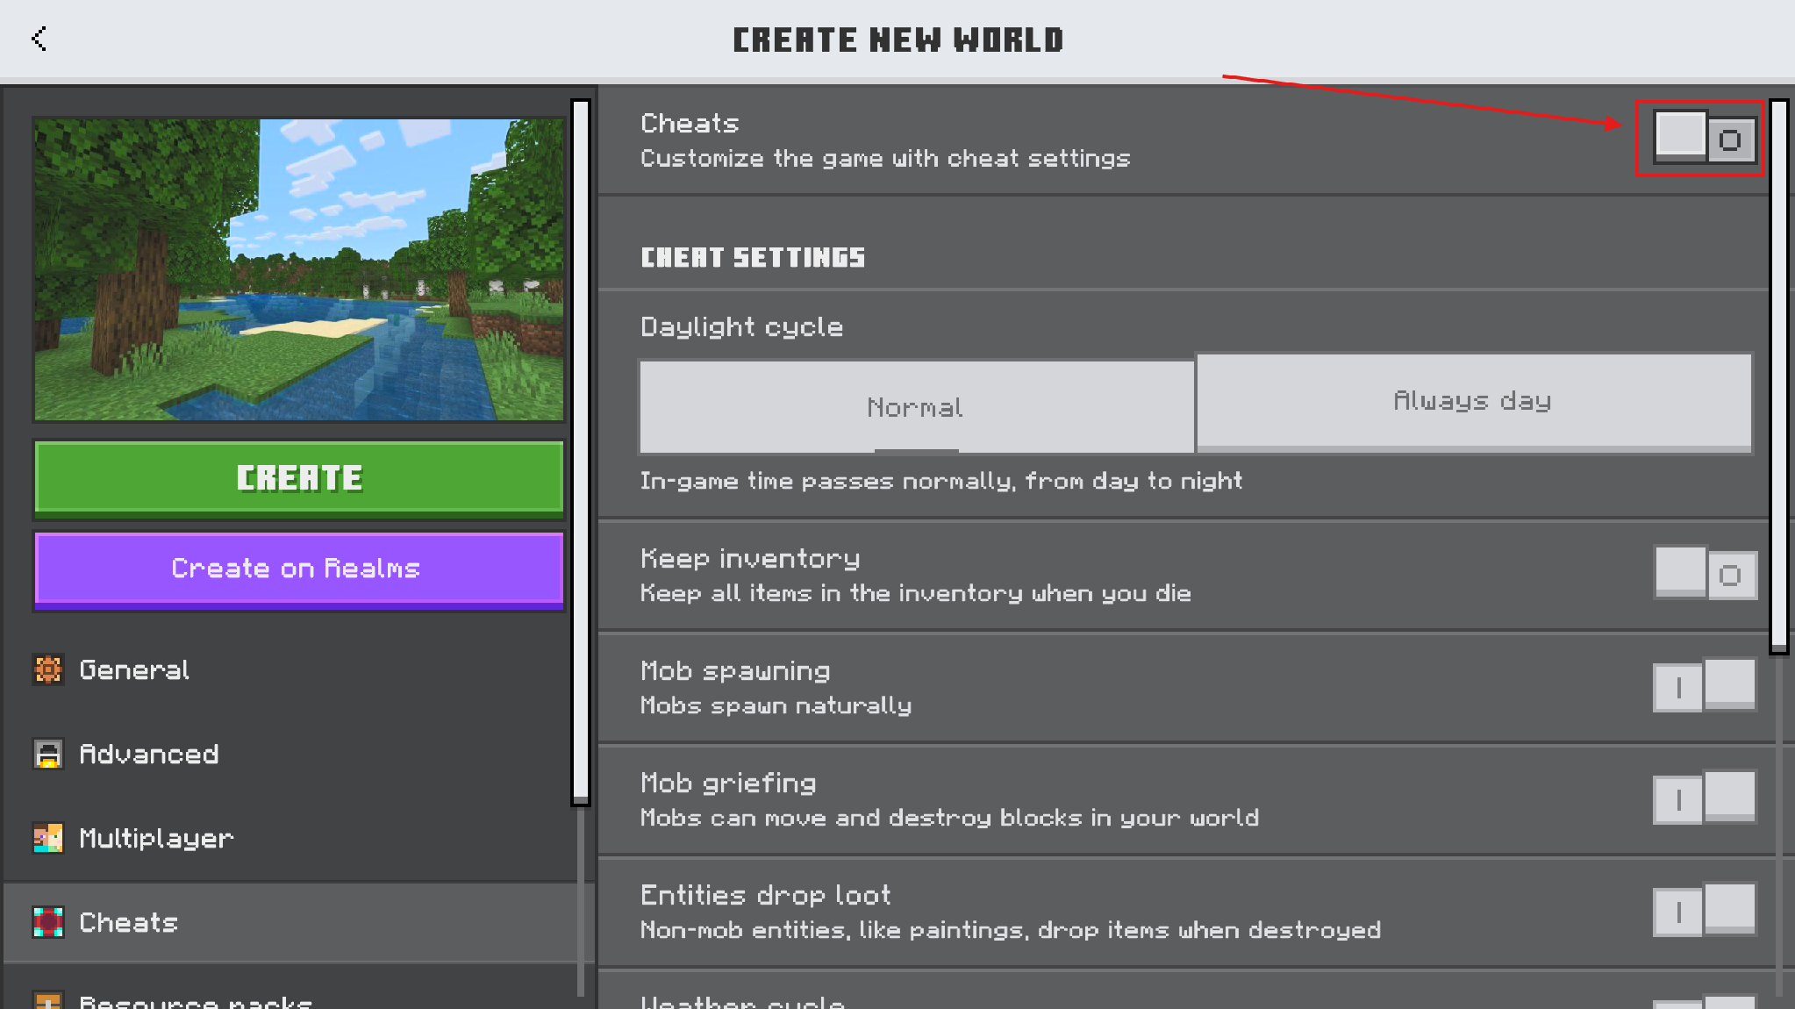Click the Advanced furnace icon in sidebar

[x=48, y=754]
